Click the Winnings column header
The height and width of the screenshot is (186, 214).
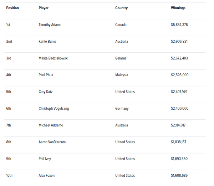click(178, 8)
